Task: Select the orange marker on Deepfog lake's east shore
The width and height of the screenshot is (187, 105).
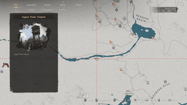Action: coord(153,38)
